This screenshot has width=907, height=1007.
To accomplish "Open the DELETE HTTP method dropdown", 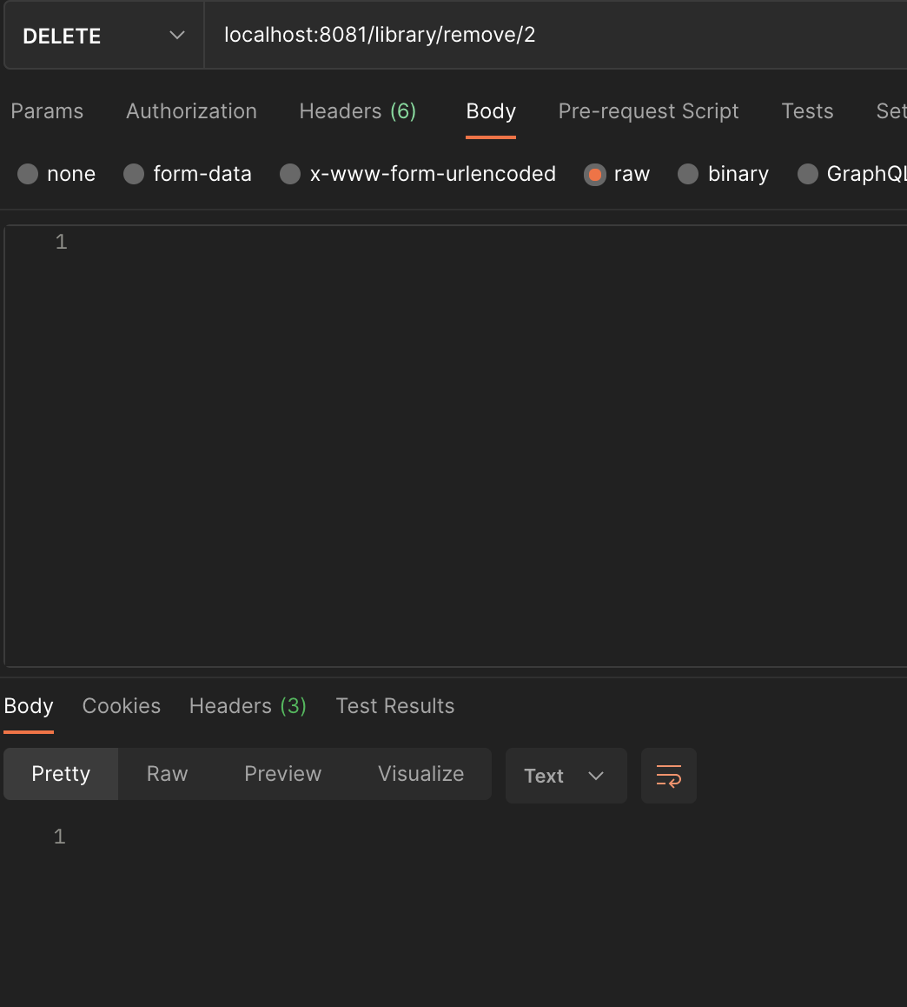I will click(x=104, y=36).
